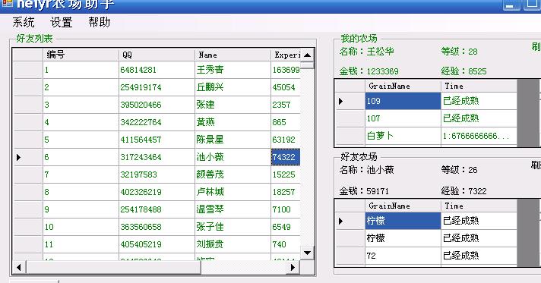
Task: Click QQ cell 317243464
Action: 157,157
